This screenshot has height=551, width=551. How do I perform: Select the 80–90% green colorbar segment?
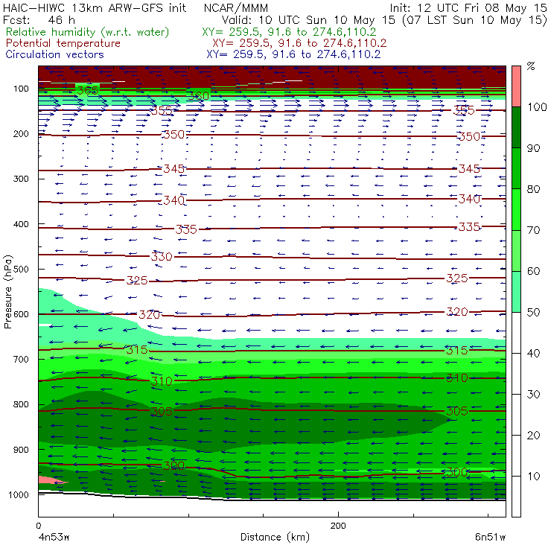tap(516, 168)
